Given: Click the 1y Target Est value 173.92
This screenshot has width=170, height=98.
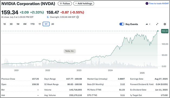Looking at the screenshot, I should (164, 95).
